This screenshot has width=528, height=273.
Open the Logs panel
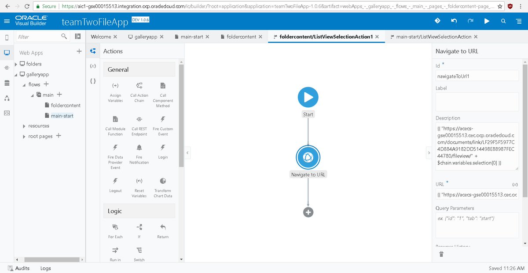[46, 268]
